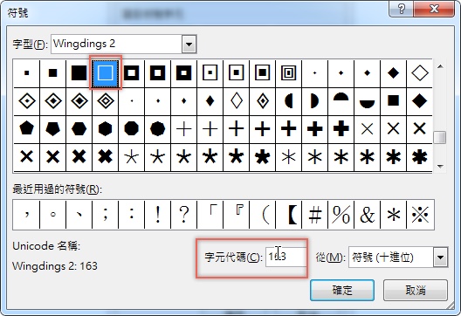Image resolution: width=461 pixels, height=316 pixels.
Task: Insert the recent 【 black lenticular bracket
Action: (288, 214)
